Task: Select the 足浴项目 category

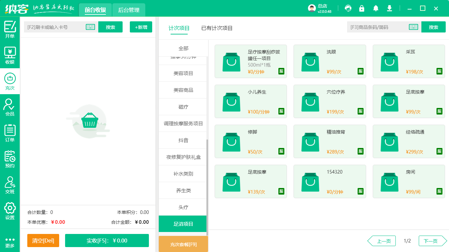Action: [183, 224]
